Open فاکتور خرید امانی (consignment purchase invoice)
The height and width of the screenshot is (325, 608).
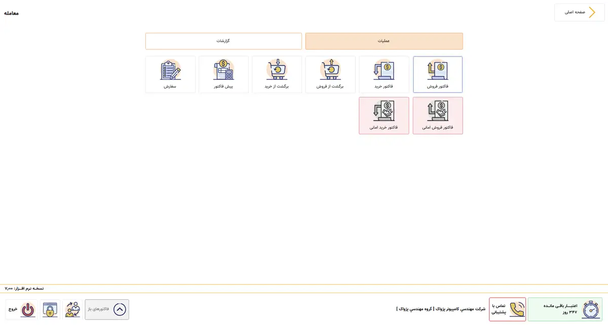[384, 116]
